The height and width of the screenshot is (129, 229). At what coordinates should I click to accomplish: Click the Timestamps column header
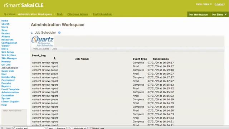tap(161, 59)
